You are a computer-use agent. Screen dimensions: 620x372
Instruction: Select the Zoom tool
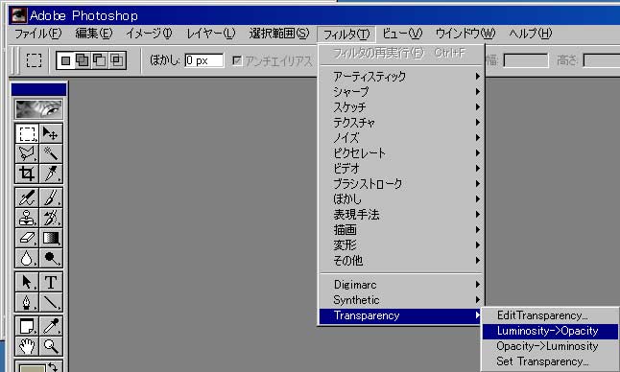click(x=51, y=346)
